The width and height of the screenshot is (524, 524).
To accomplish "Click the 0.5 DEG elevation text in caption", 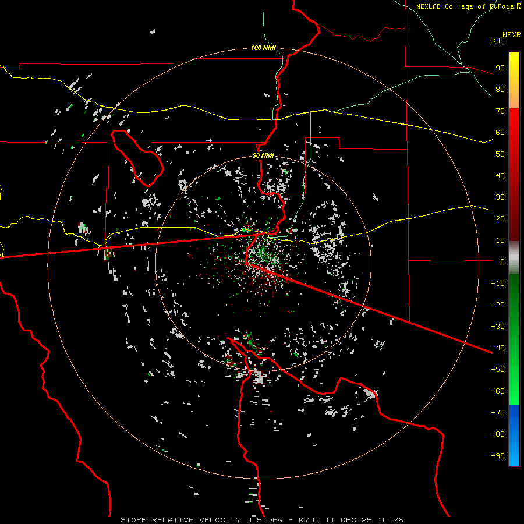I will (x=265, y=520).
